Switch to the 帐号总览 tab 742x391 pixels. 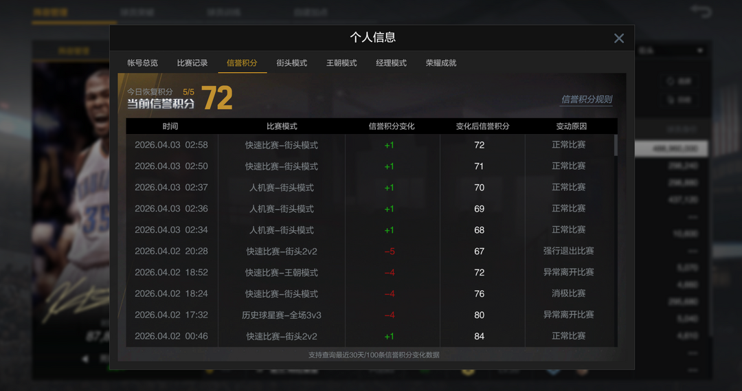(x=142, y=63)
